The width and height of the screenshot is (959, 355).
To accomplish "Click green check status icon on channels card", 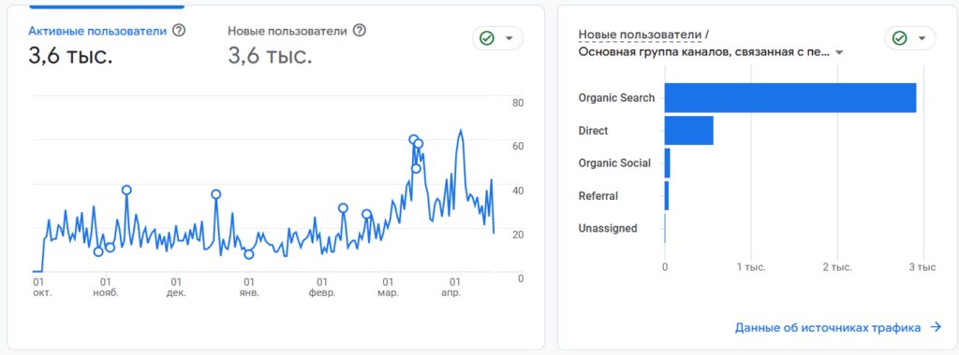I will [899, 38].
